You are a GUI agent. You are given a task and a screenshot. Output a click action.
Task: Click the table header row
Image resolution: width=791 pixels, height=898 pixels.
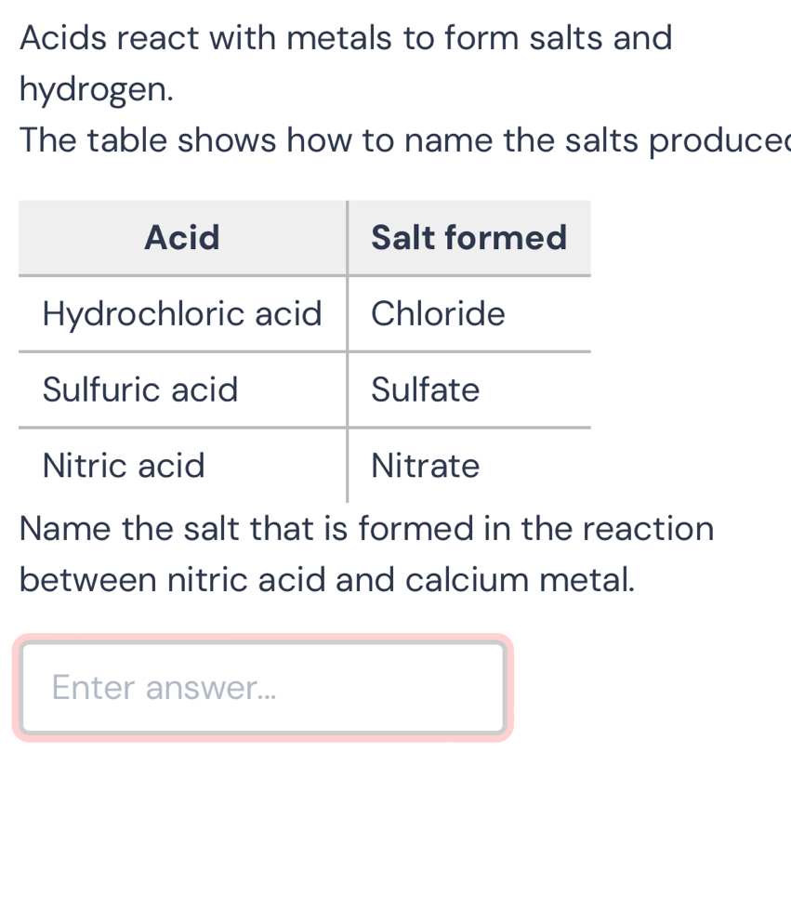tap(304, 238)
